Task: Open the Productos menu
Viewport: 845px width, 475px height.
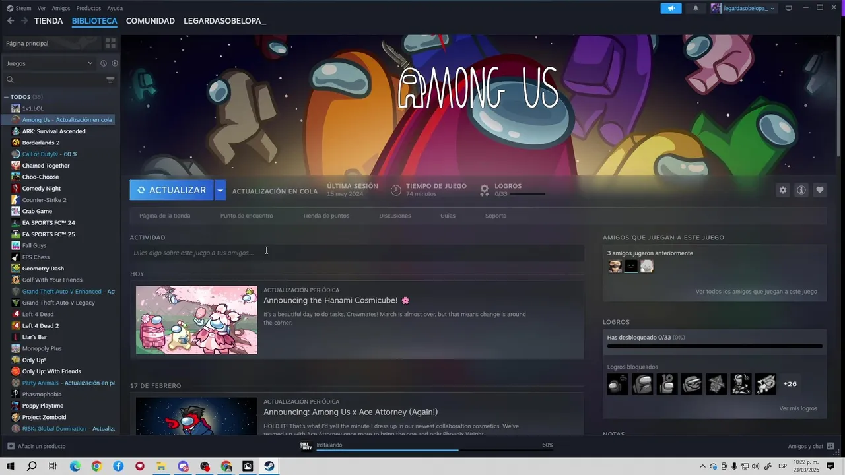Action: pyautogui.click(x=88, y=8)
